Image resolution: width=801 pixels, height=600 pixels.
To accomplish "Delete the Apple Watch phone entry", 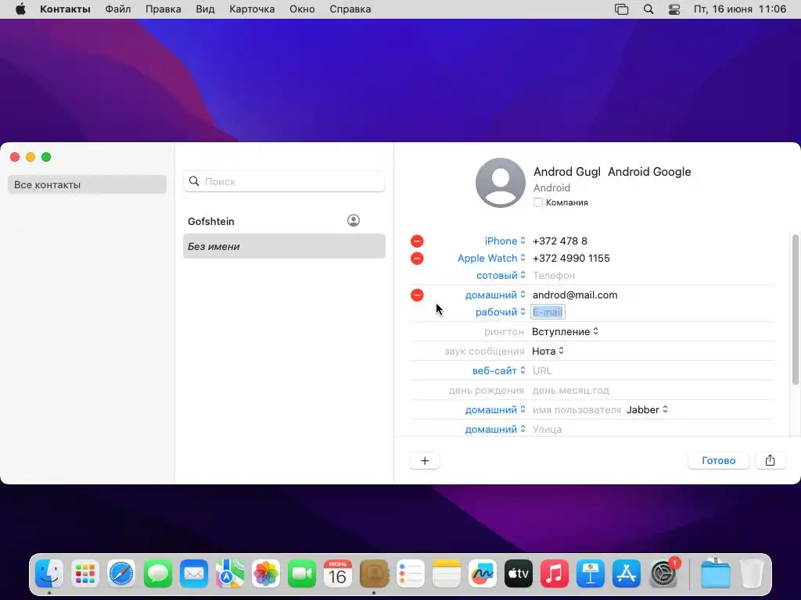I will tap(417, 258).
